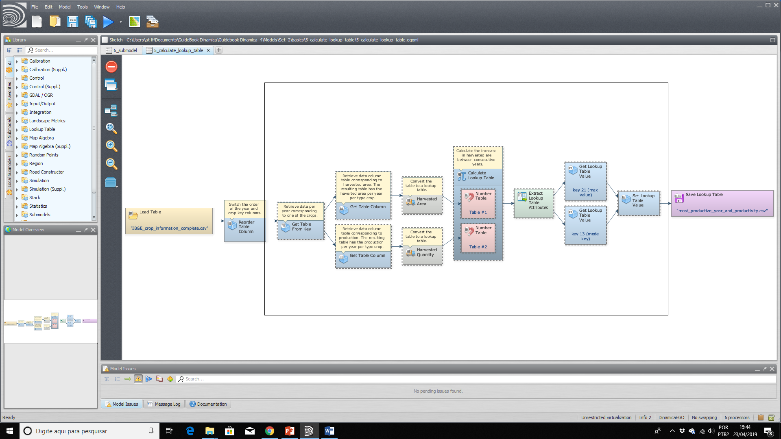Select the All vertical tab in Library
This screenshot has width=781, height=439.
coord(9,66)
